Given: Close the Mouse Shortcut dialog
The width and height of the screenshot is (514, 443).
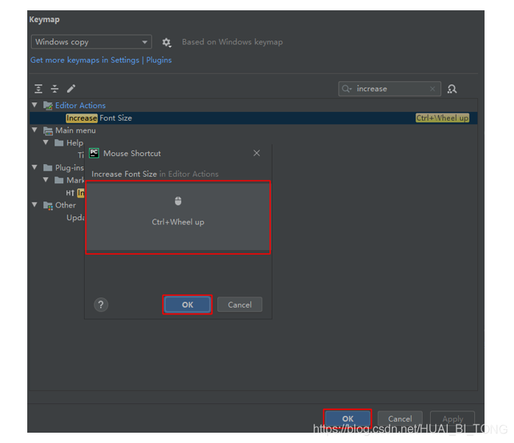Looking at the screenshot, I should (257, 153).
